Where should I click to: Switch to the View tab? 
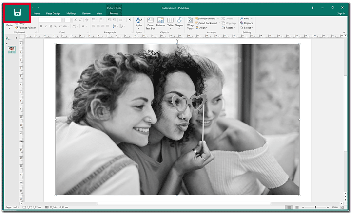pos(99,14)
